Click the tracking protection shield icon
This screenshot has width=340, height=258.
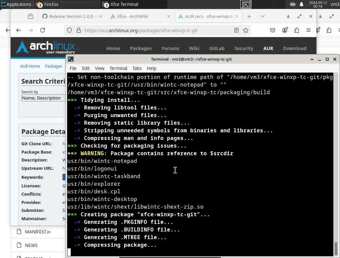point(69,30)
